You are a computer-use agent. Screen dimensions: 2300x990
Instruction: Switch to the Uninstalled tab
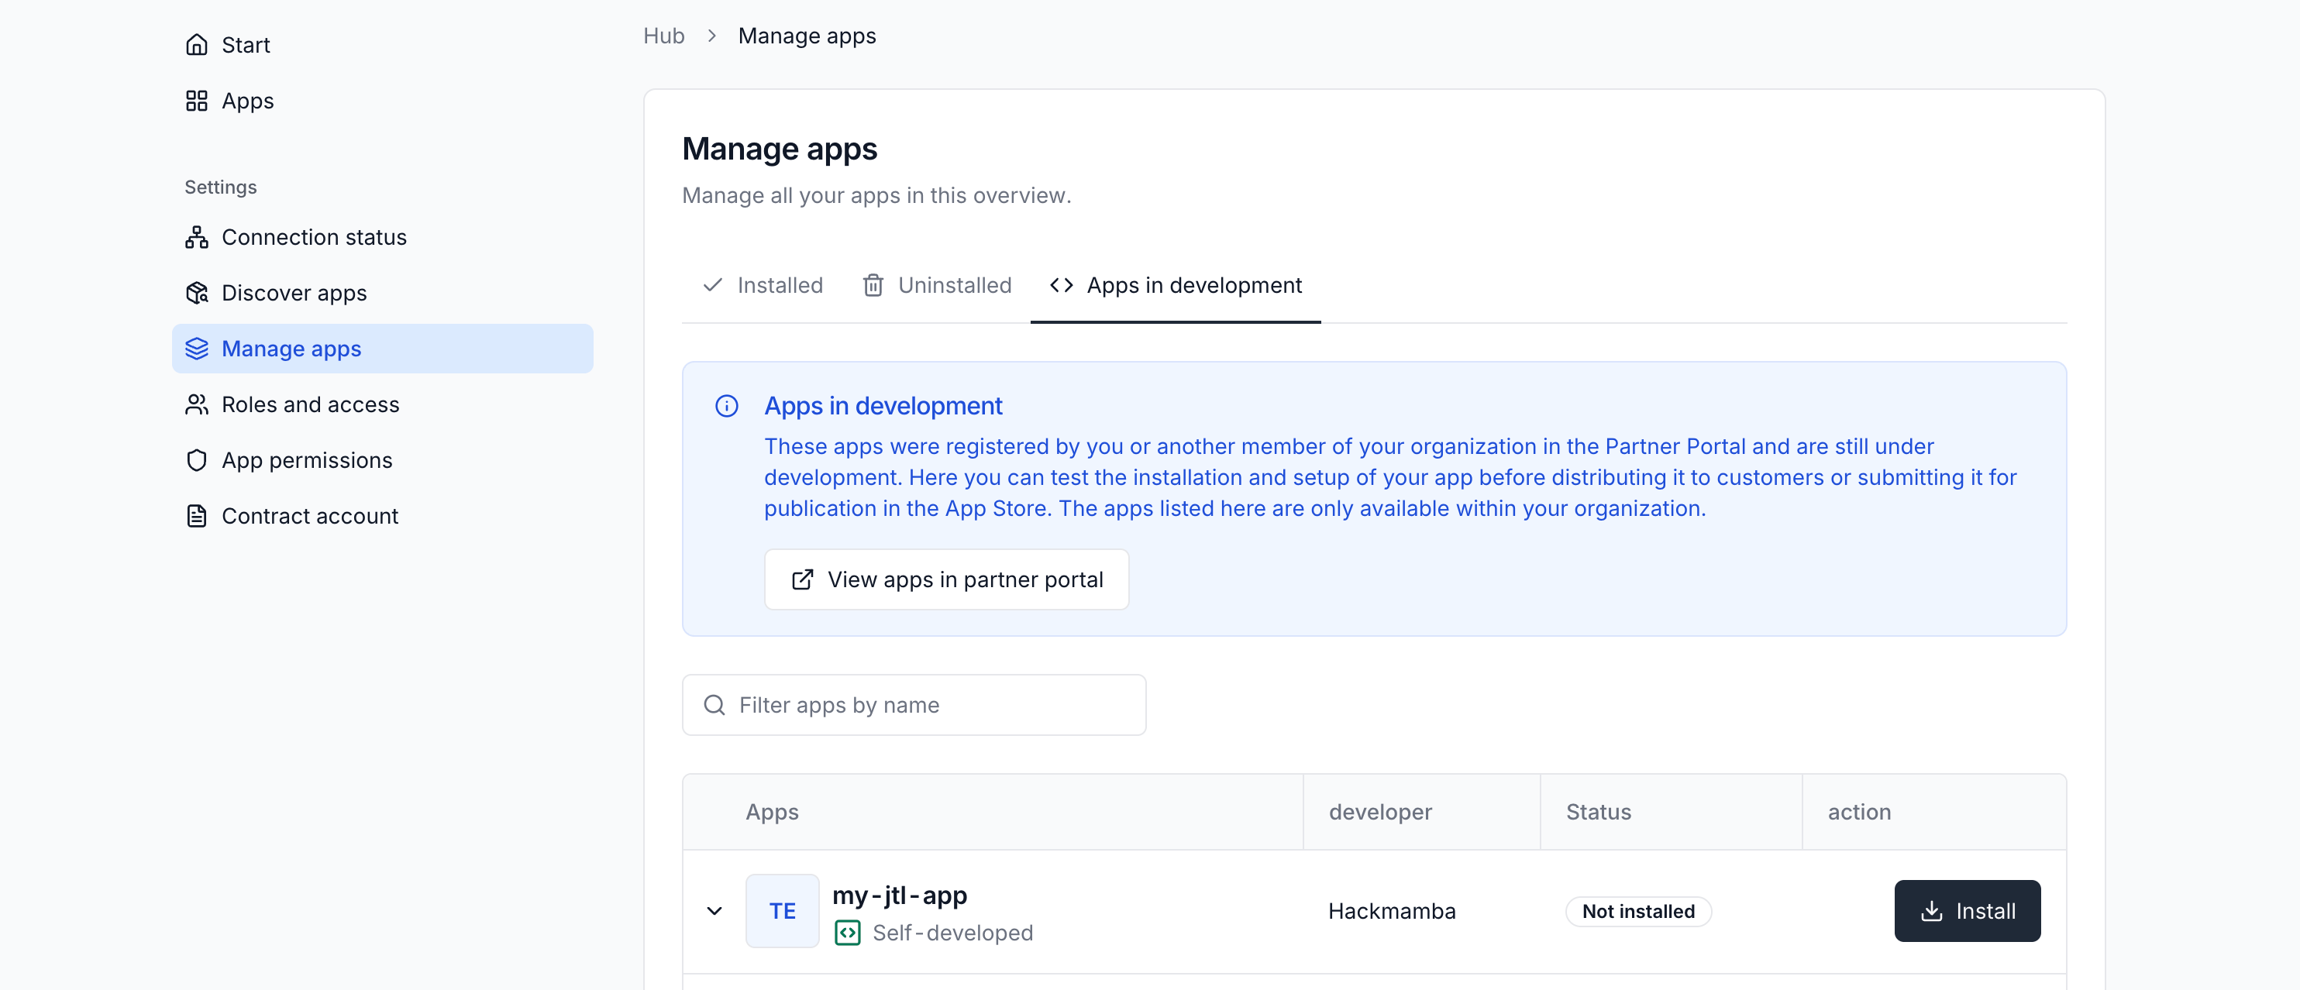click(937, 286)
